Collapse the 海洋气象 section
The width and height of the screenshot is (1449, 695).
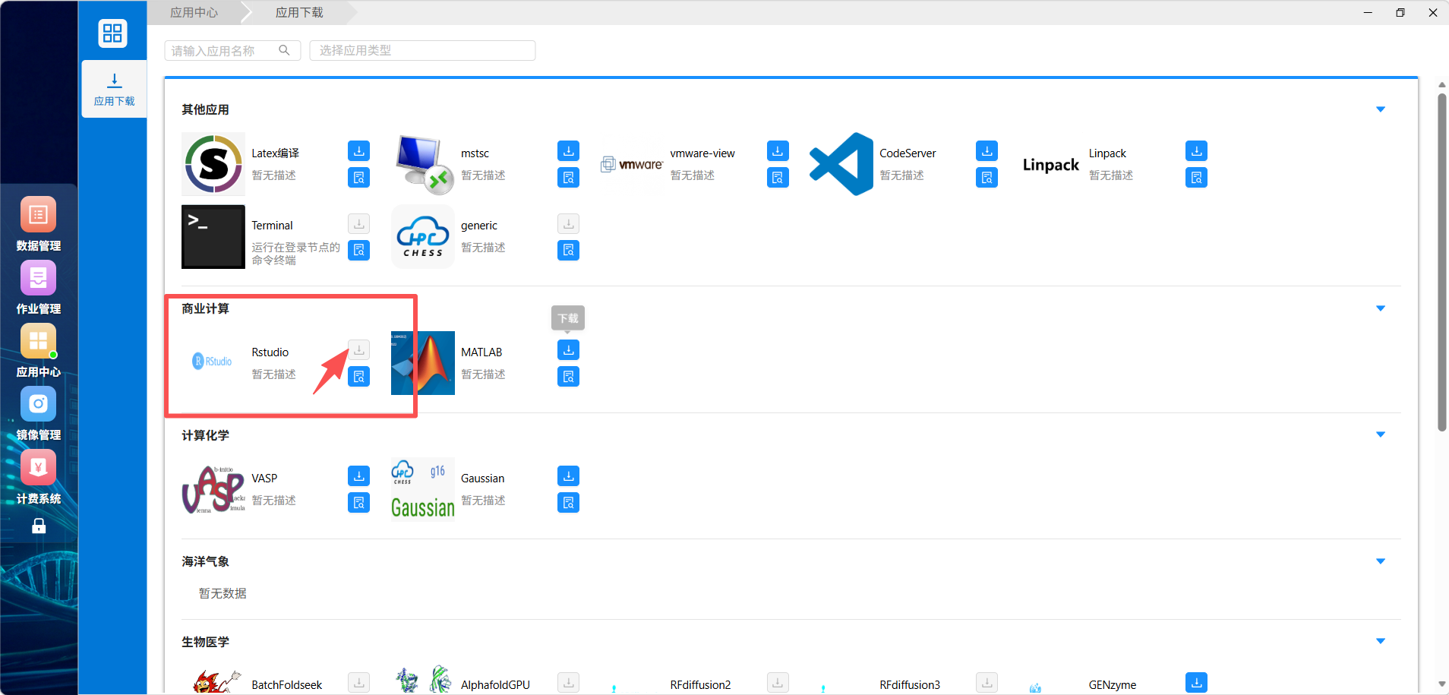[x=1381, y=561]
